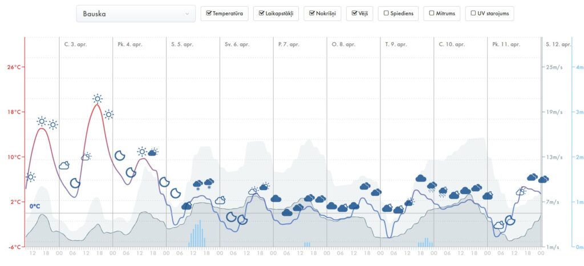Screen dimensions: 584x266
Task: Click the snow cloud icons on S. 5. apr.
Action: coord(203,183)
